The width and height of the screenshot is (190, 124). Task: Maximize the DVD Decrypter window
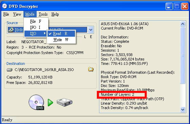pyautogui.click(x=177, y=6)
